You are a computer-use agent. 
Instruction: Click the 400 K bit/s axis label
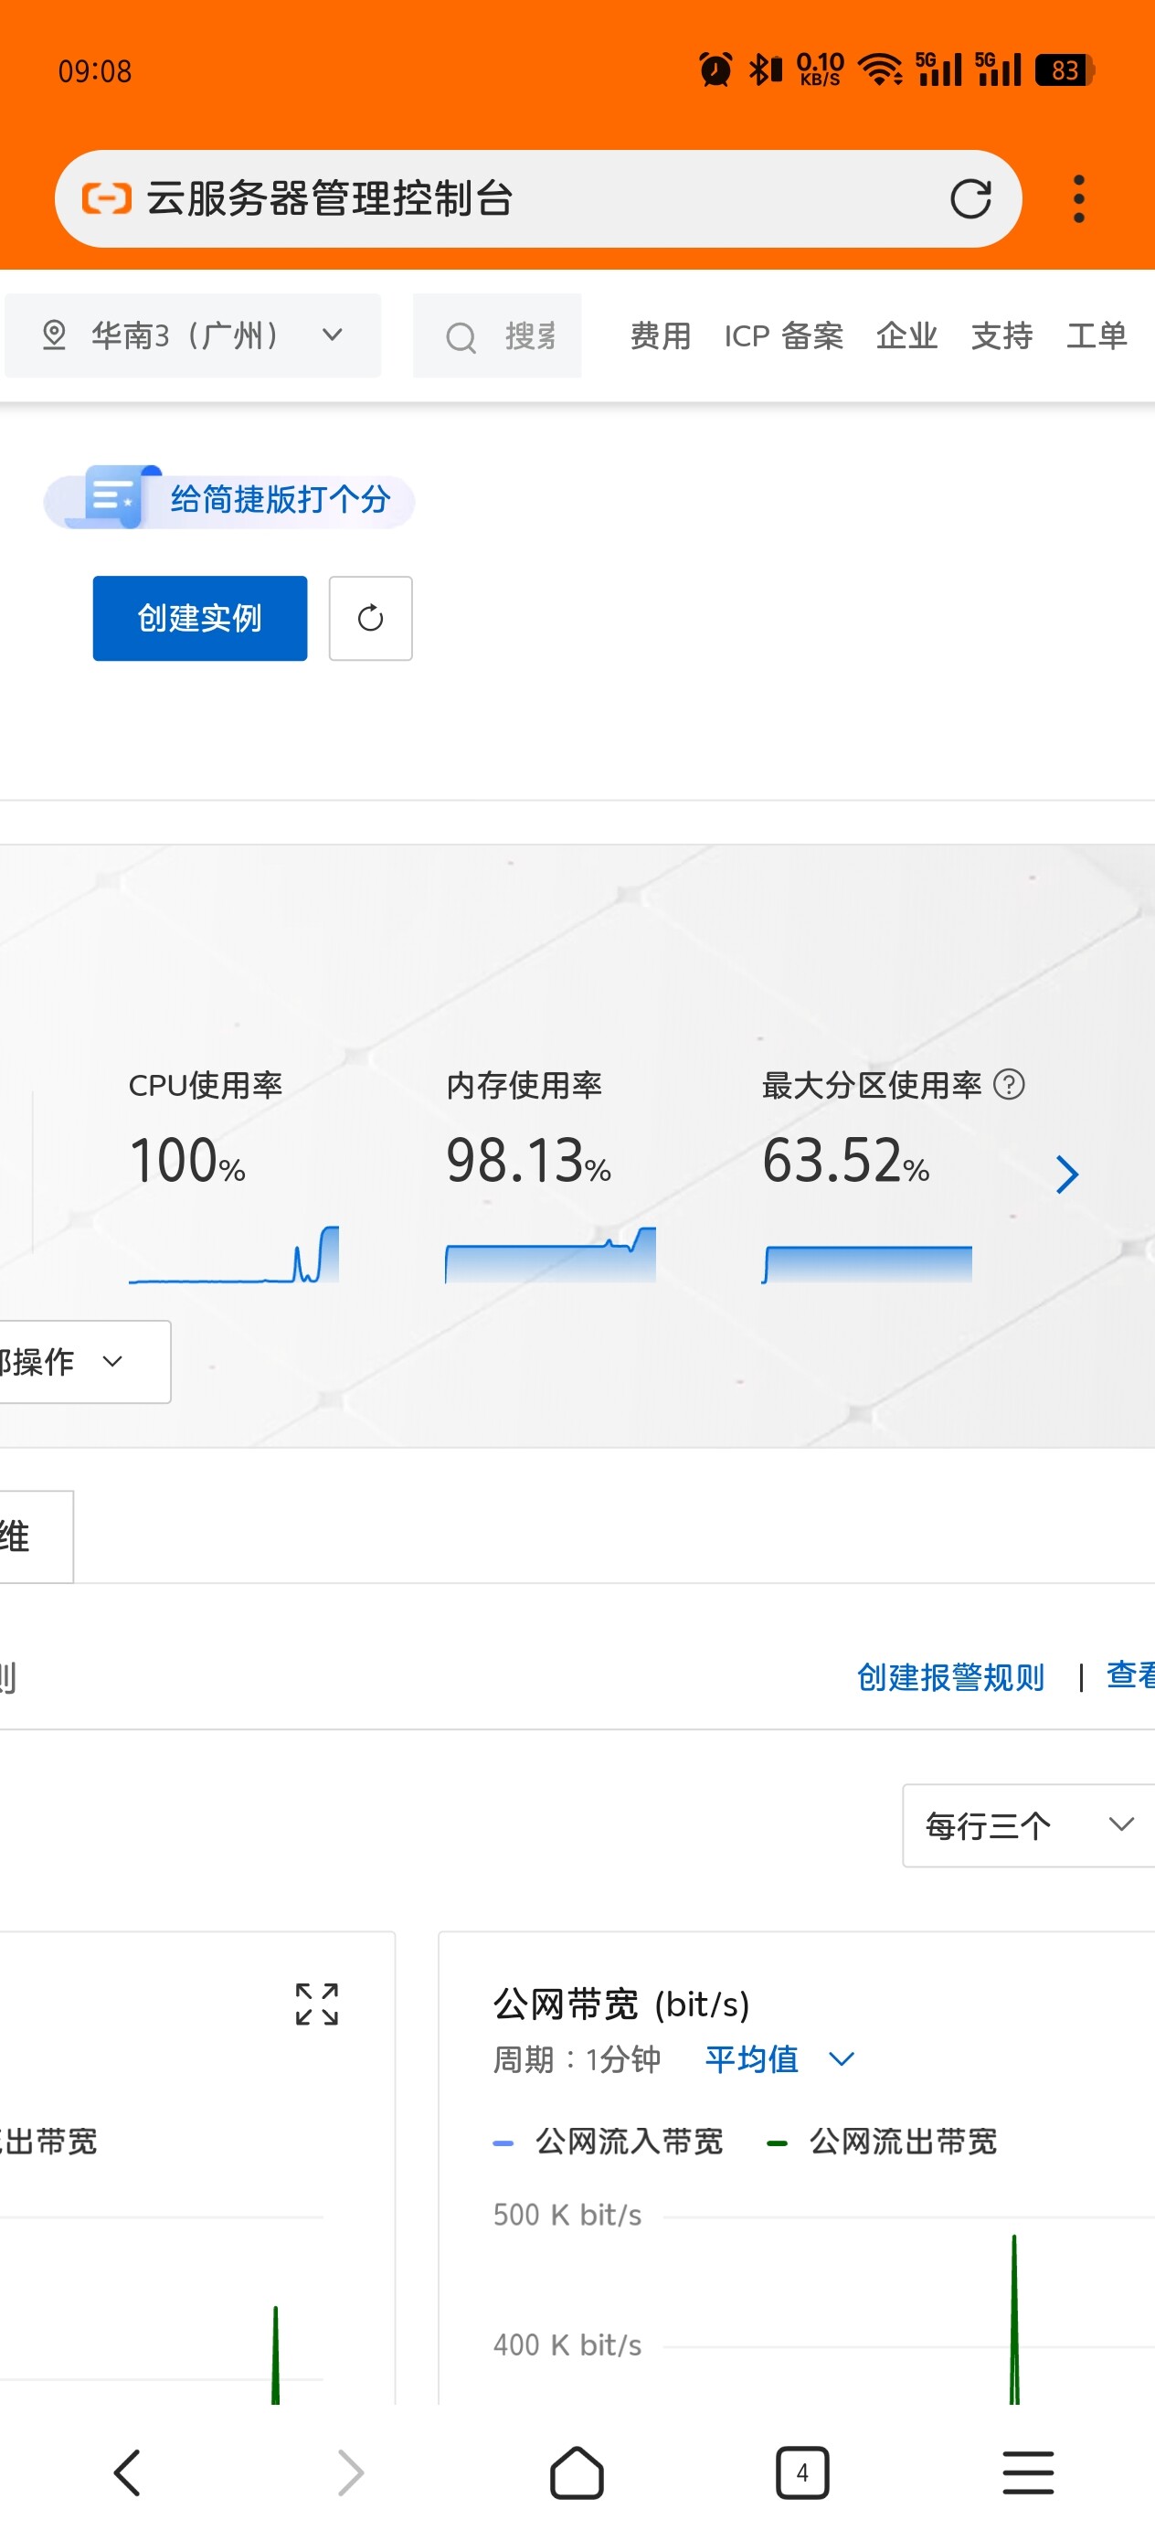[567, 2344]
